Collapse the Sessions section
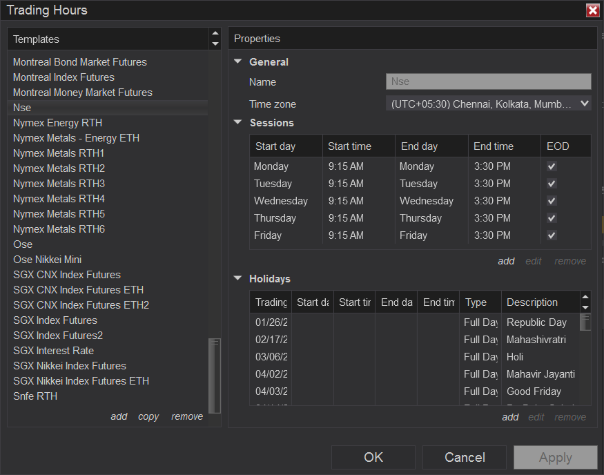604x475 pixels. [x=238, y=122]
